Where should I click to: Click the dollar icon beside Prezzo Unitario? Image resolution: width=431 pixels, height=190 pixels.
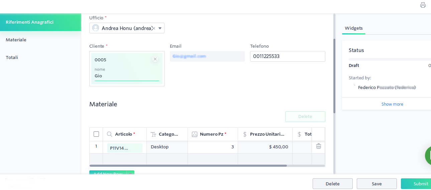[x=245, y=134]
